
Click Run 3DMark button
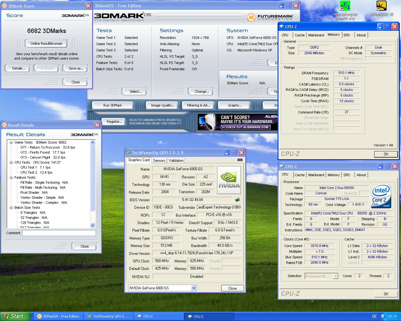click(112, 105)
